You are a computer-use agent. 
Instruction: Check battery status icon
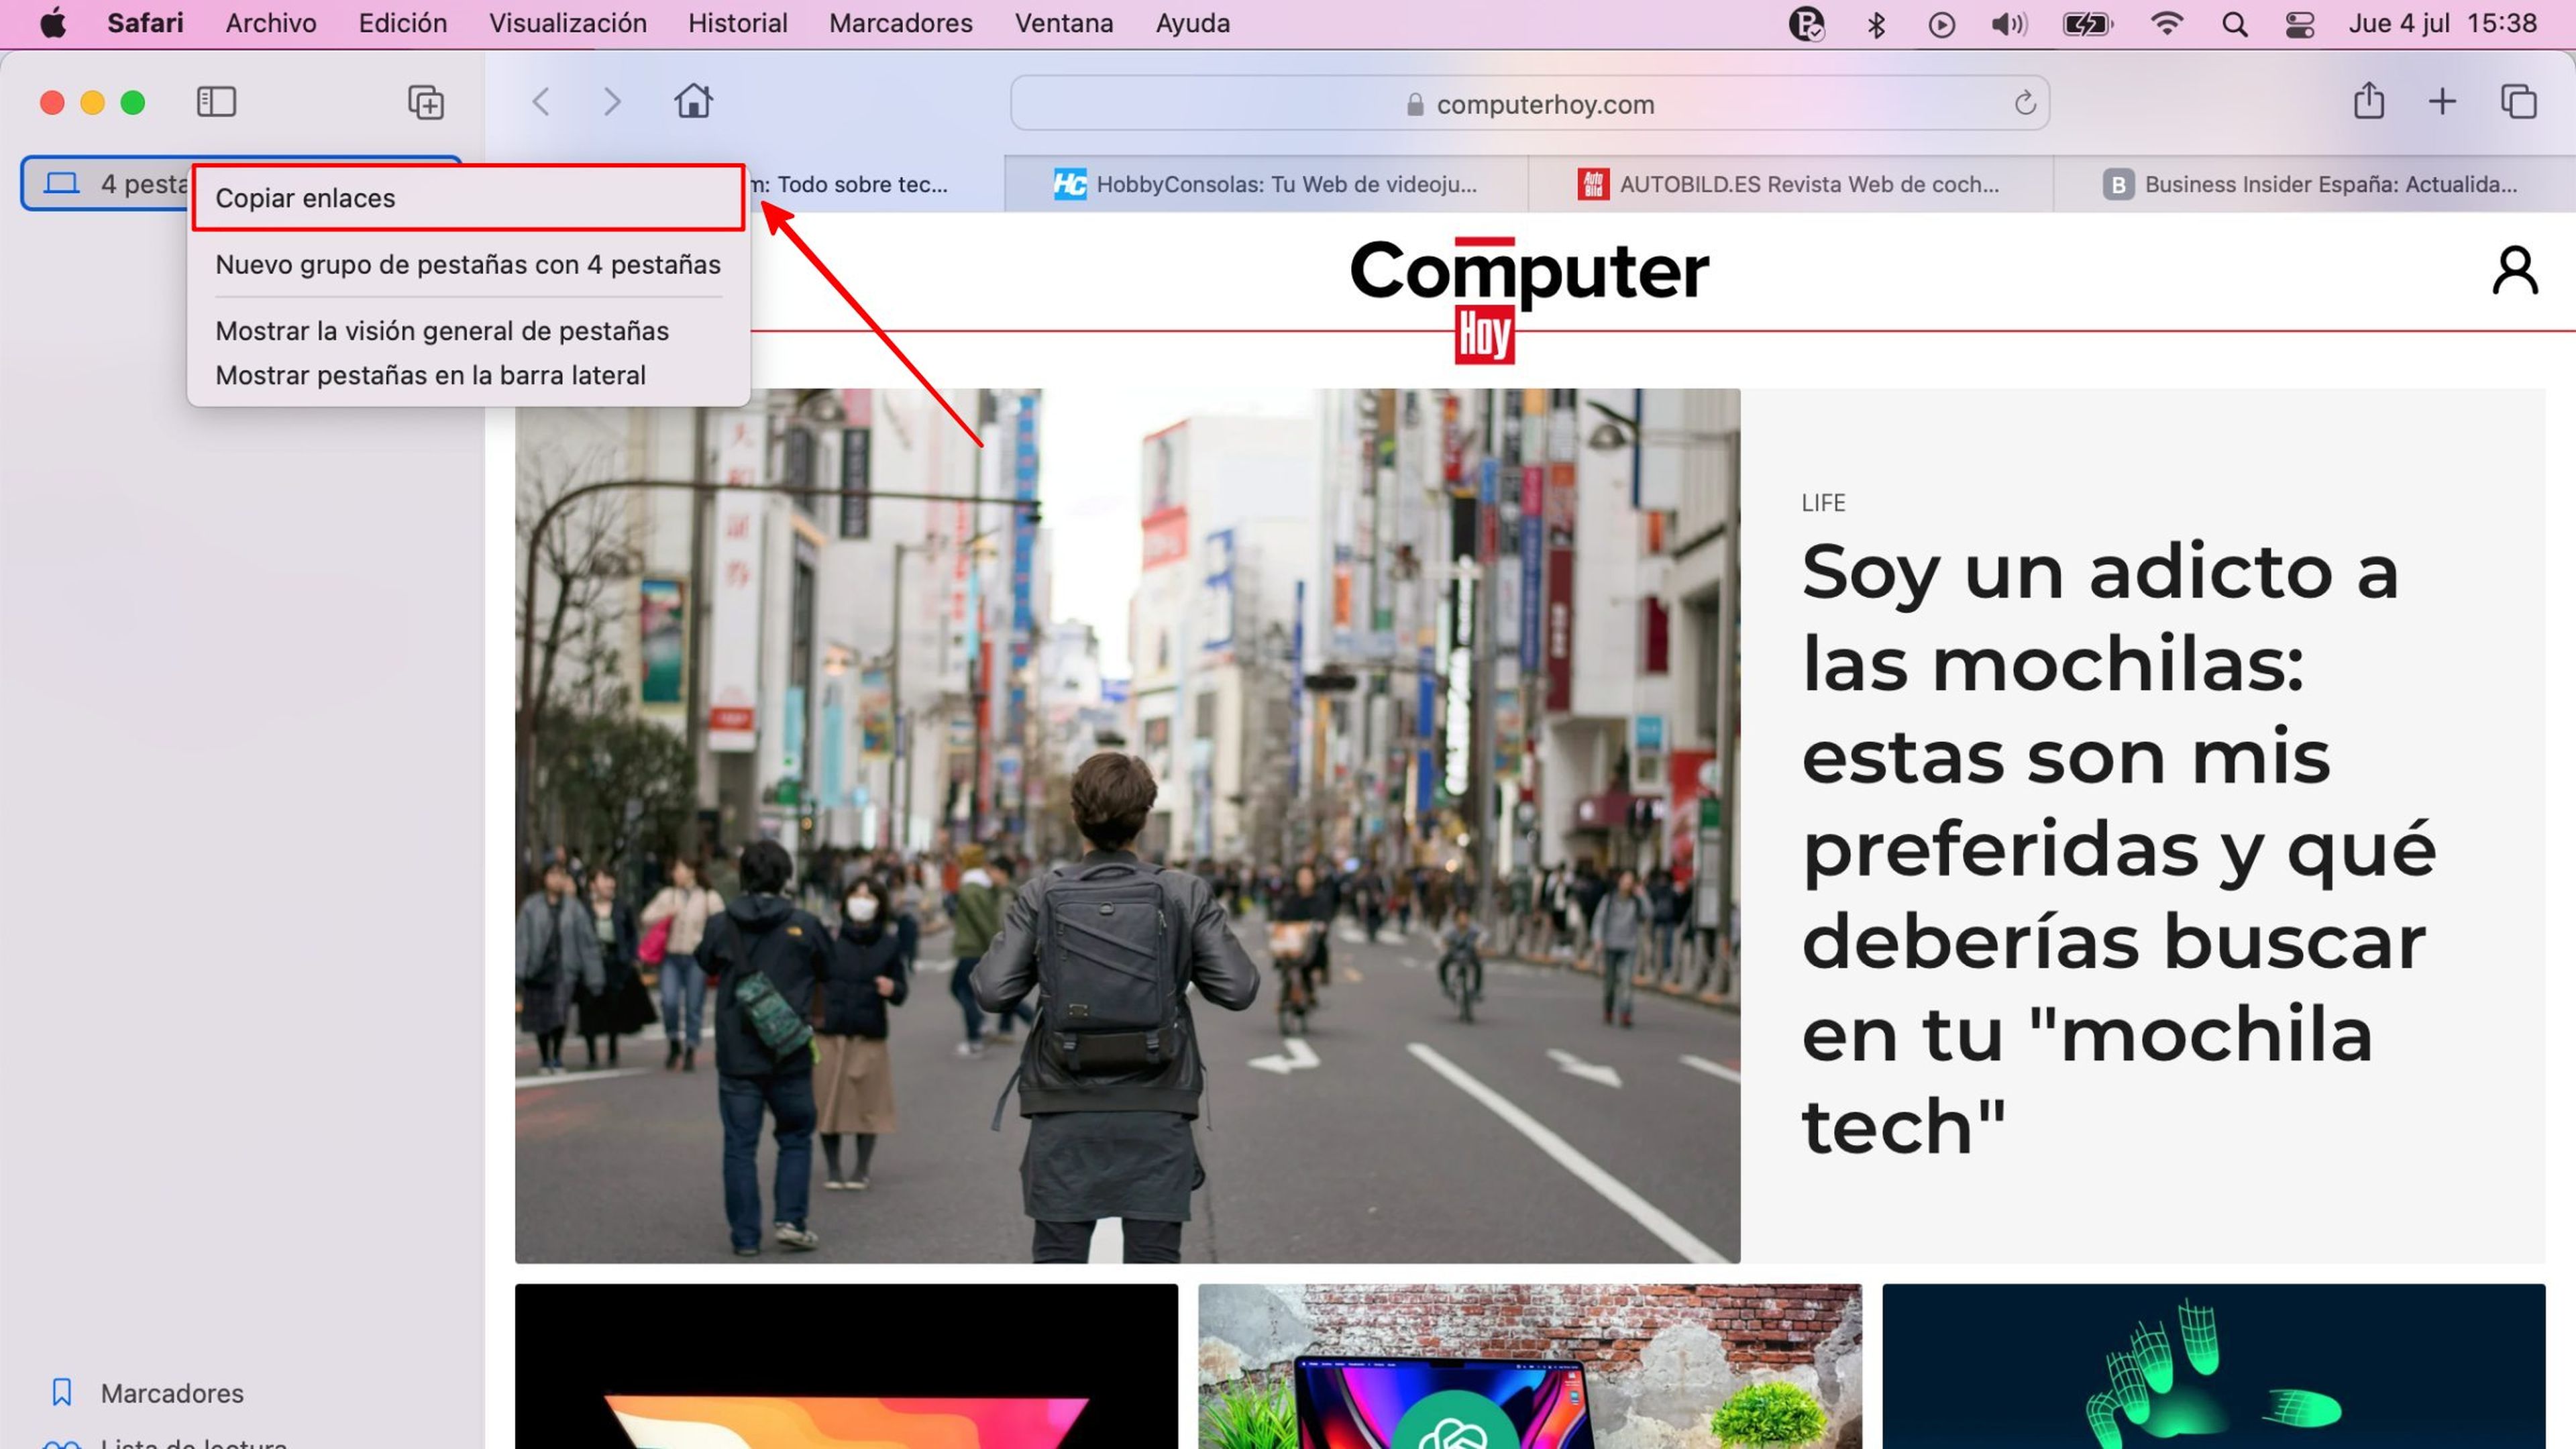[x=2088, y=23]
